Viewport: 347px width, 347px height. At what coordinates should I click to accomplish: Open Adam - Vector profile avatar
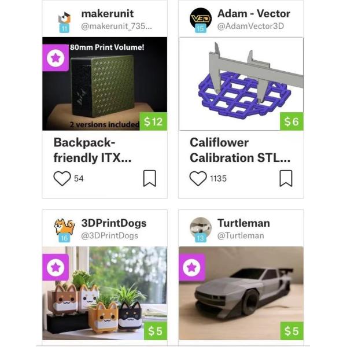pyautogui.click(x=201, y=20)
